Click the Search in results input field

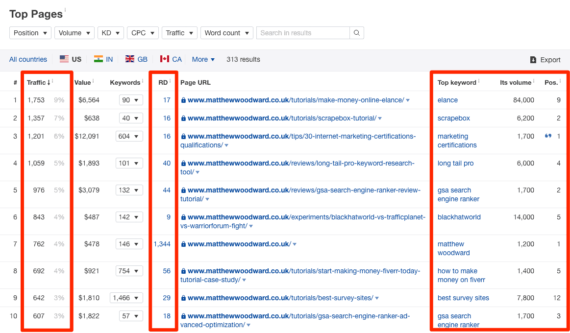tap(303, 33)
